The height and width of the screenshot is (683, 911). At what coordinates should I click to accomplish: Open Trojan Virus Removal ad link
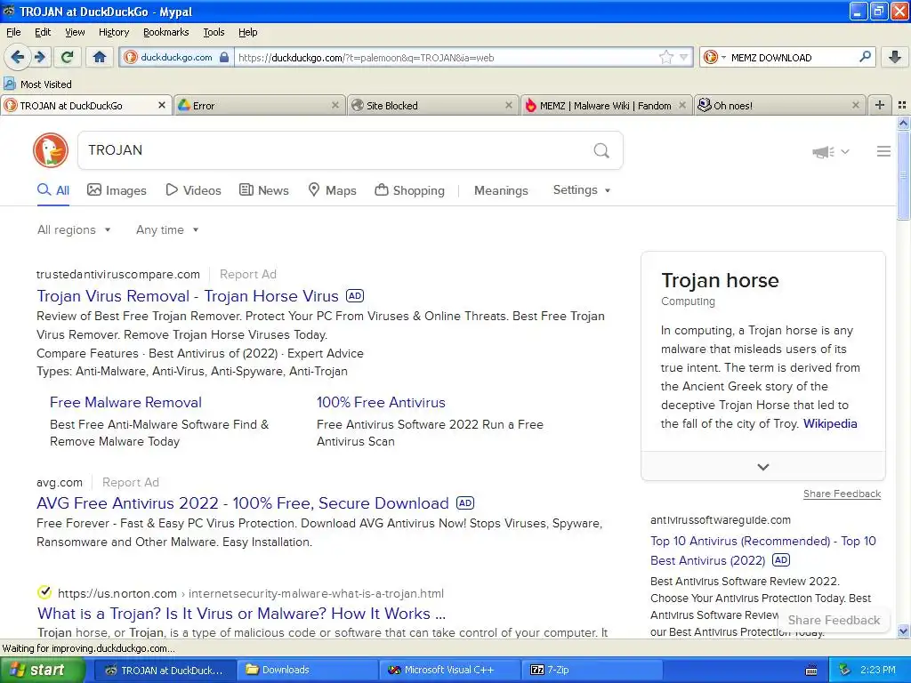coord(187,295)
